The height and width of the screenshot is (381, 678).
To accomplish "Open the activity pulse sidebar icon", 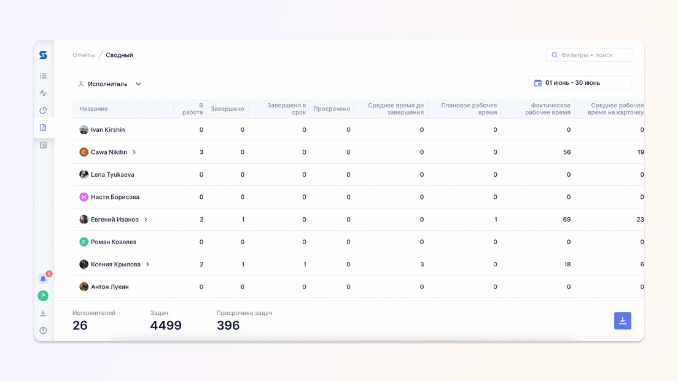I will [43, 93].
